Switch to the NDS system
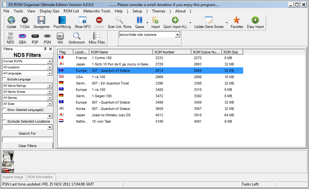Viewport: 309px width, 189px height. [x=10, y=38]
